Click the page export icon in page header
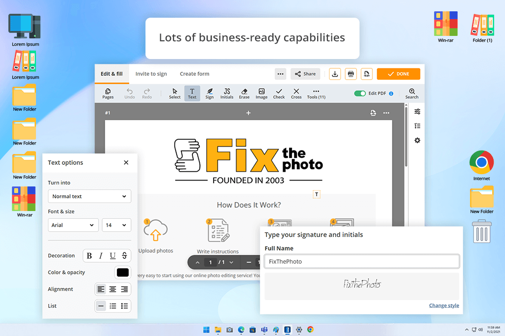This screenshot has height=336, width=505. [373, 113]
